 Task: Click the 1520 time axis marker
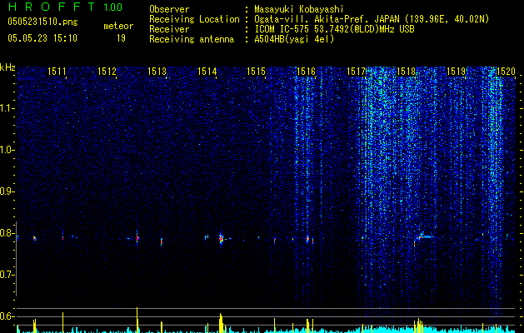pos(506,72)
